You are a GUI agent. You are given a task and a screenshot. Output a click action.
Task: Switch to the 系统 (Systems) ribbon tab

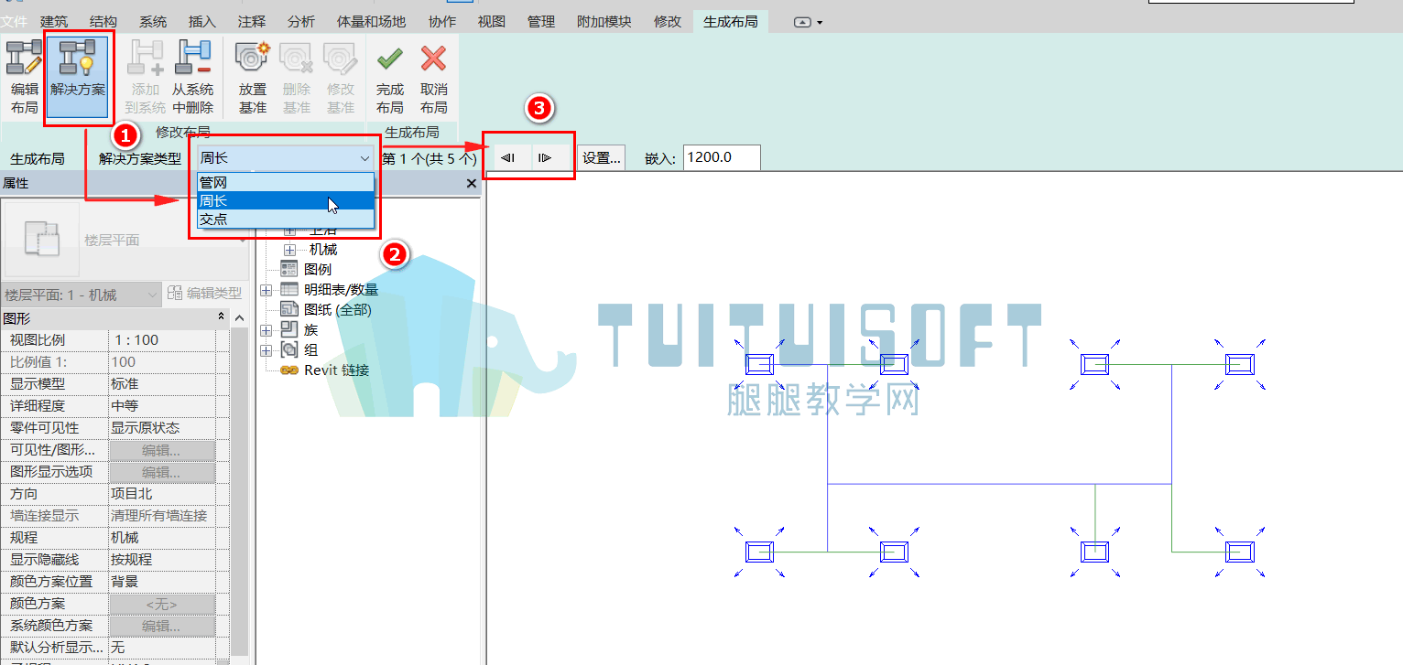[x=153, y=21]
